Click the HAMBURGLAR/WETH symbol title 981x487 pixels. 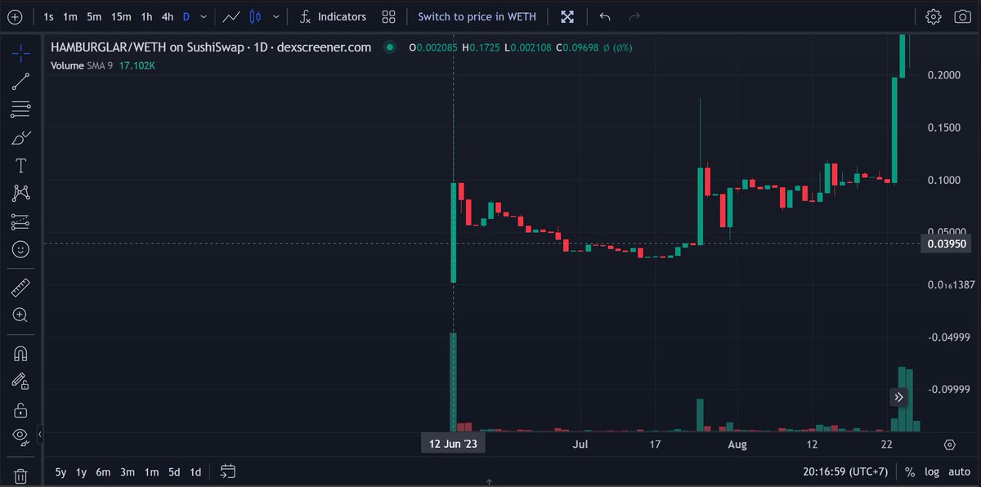(211, 47)
